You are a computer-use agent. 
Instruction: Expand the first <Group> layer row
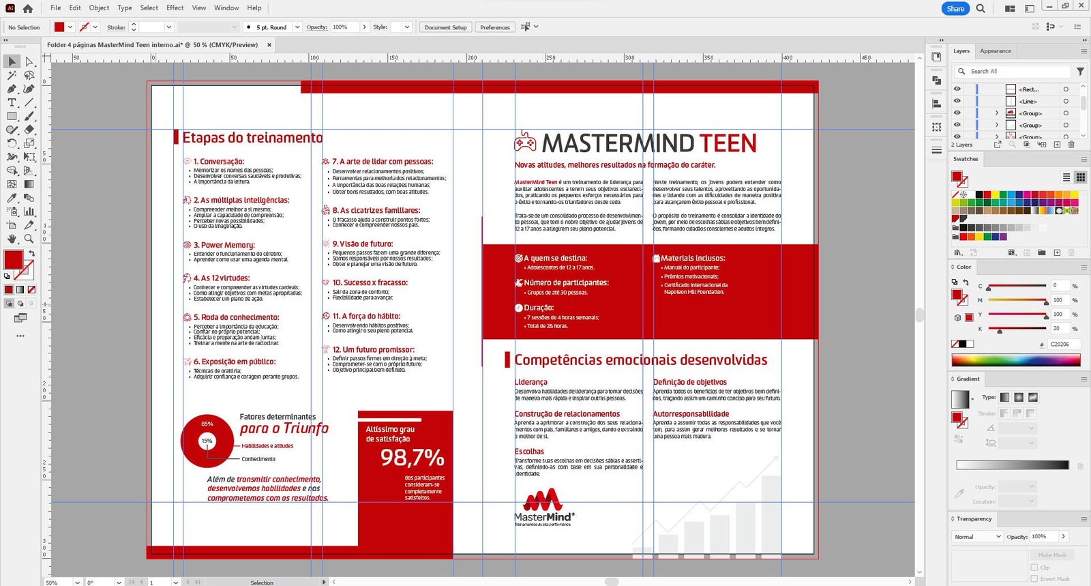pyautogui.click(x=997, y=113)
